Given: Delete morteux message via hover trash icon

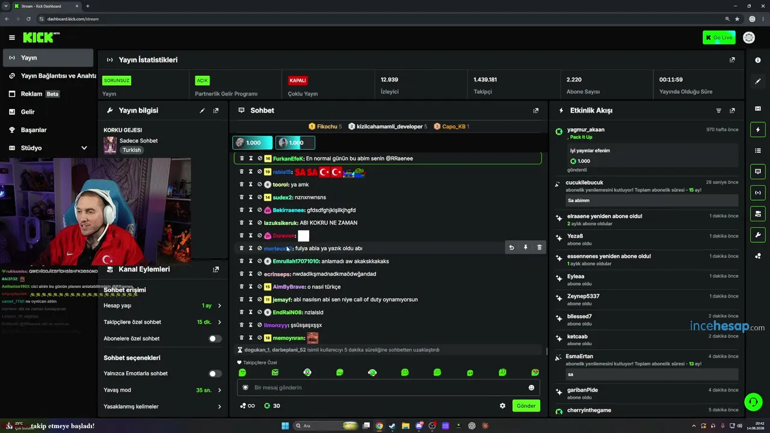Looking at the screenshot, I should click(539, 247).
